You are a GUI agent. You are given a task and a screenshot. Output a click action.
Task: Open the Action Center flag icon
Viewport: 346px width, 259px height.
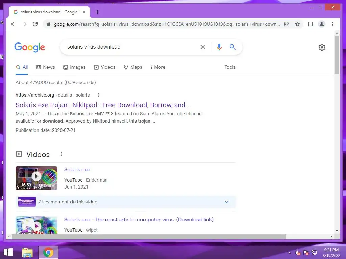pos(306,253)
